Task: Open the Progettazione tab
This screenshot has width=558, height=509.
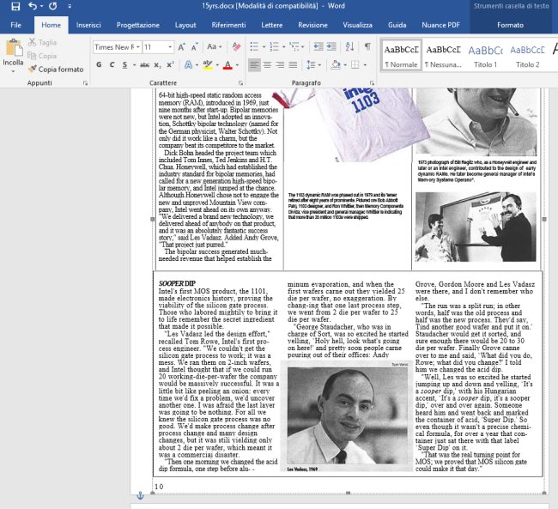Action: [x=137, y=25]
